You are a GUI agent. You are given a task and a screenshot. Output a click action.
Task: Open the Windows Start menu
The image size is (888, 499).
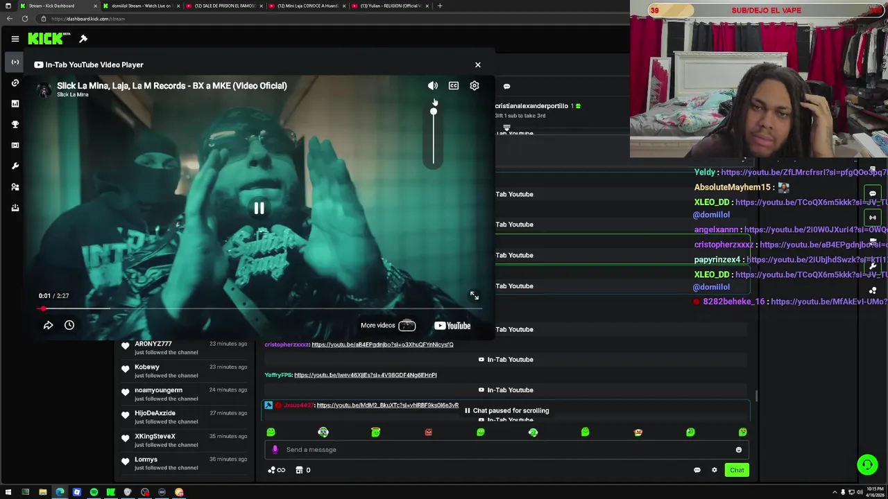[x=8, y=492]
